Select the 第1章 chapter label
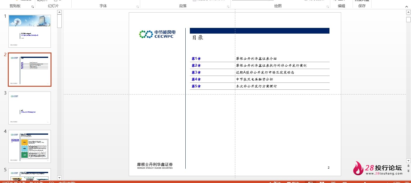Viewport: 411px width, 183px height. pos(196,58)
